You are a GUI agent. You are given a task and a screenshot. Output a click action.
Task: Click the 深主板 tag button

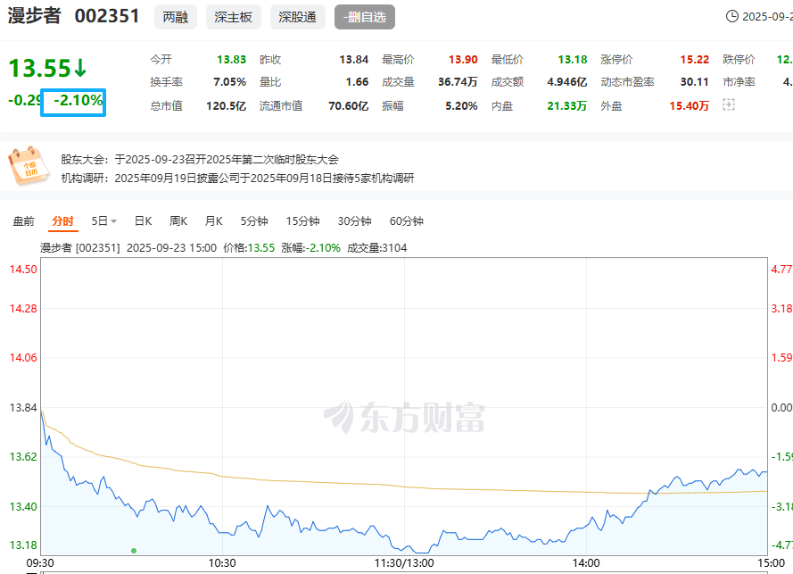point(233,17)
